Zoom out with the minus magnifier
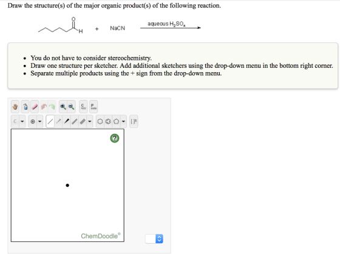This screenshot has height=254, width=340. pos(71,107)
